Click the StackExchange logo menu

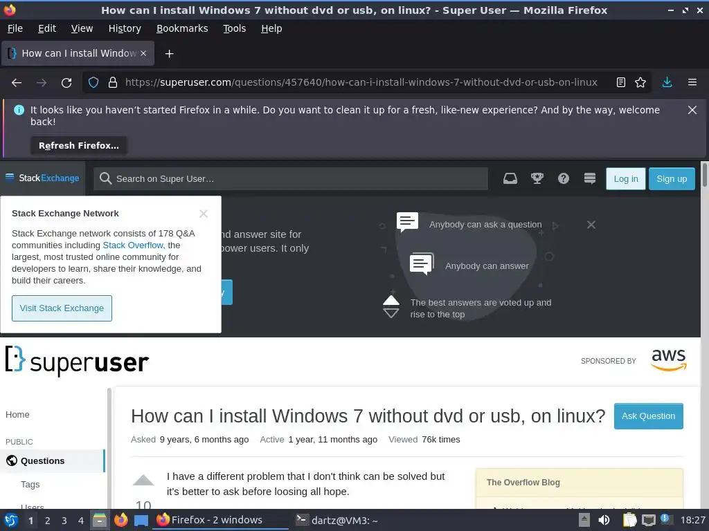pyautogui.click(x=42, y=178)
